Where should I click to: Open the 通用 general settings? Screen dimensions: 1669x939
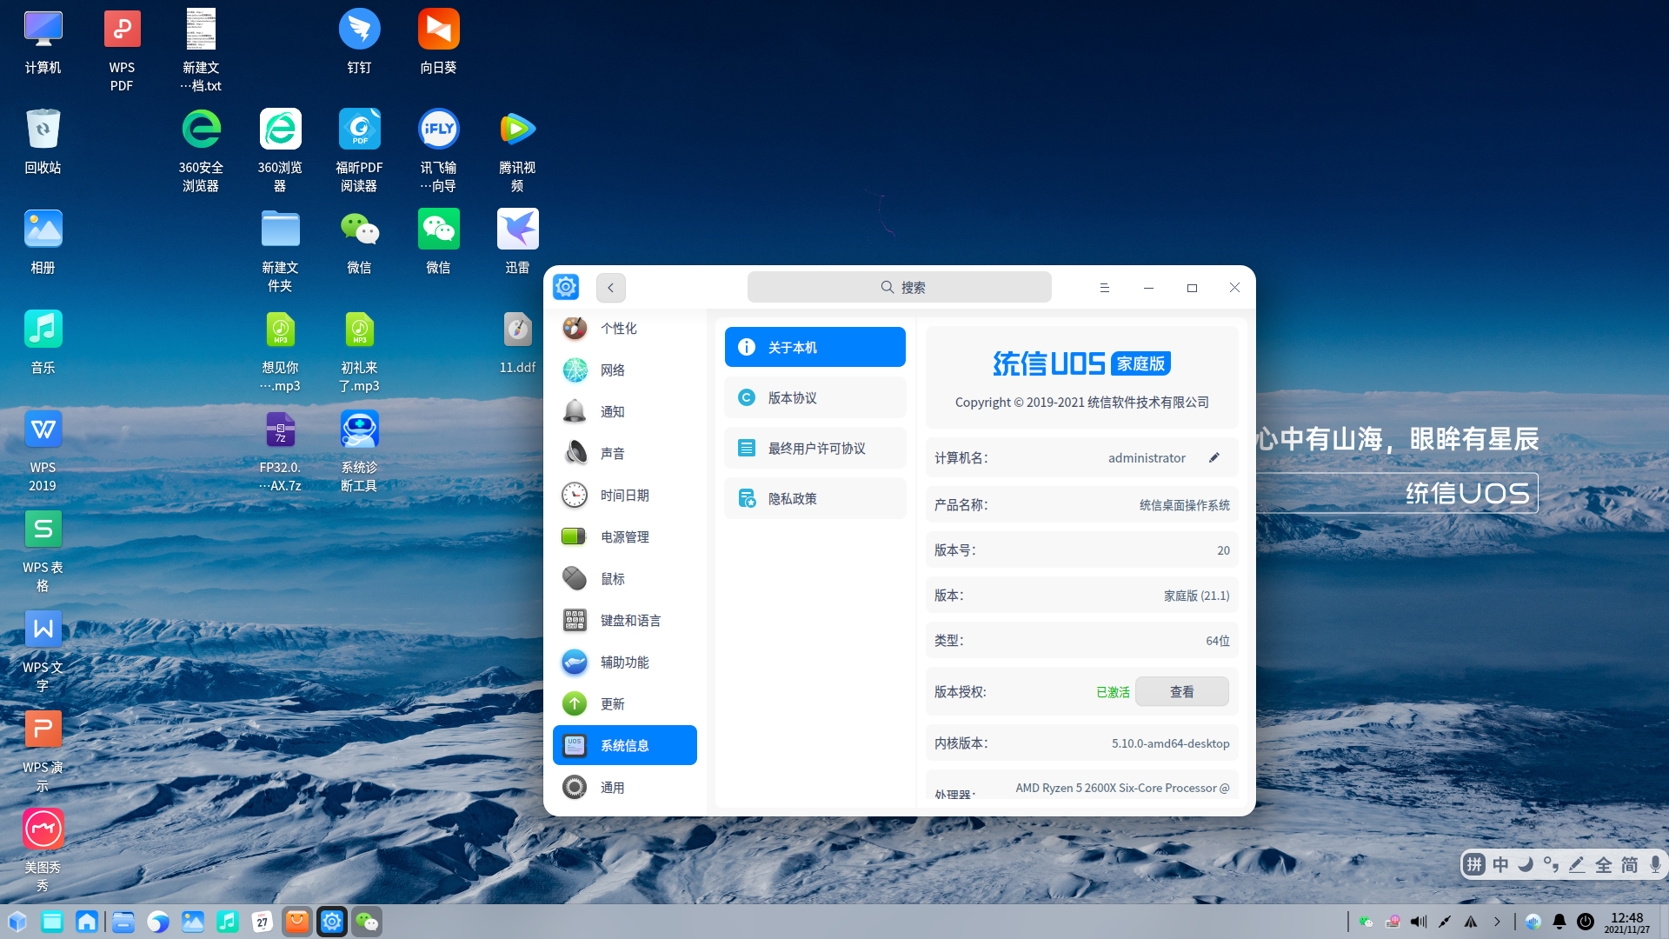pyautogui.click(x=624, y=788)
